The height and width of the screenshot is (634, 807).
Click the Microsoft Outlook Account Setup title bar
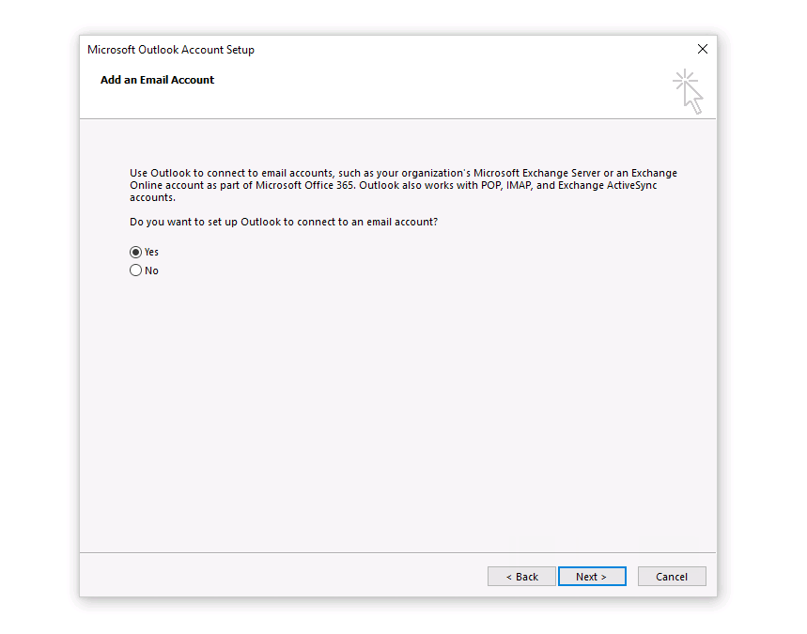[376, 49]
